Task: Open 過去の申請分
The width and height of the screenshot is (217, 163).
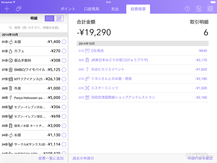Action: click(83, 158)
